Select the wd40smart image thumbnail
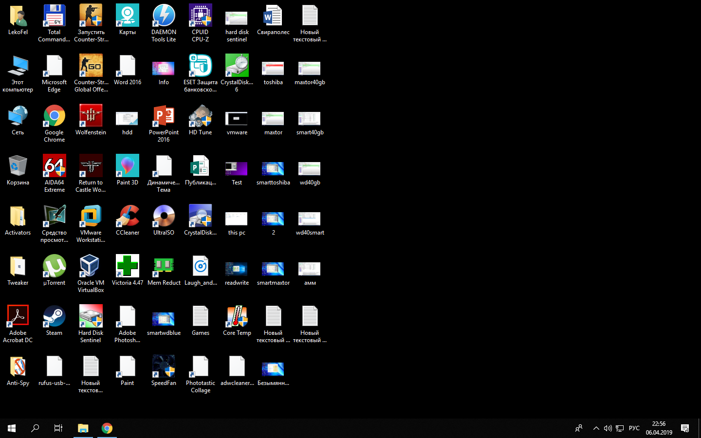 click(x=310, y=219)
